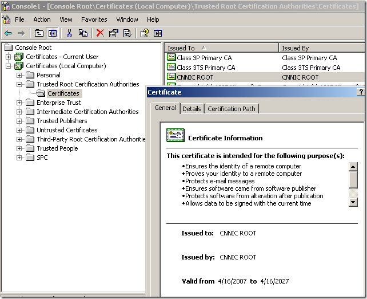
Task: Open the File menu
Action: [x=19, y=19]
